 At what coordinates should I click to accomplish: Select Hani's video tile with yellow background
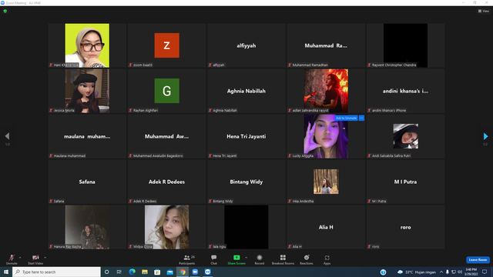pyautogui.click(x=87, y=45)
